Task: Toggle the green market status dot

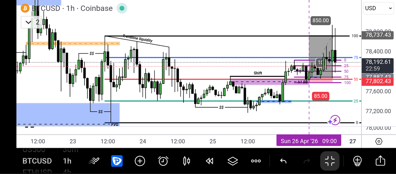Action: click(x=122, y=8)
